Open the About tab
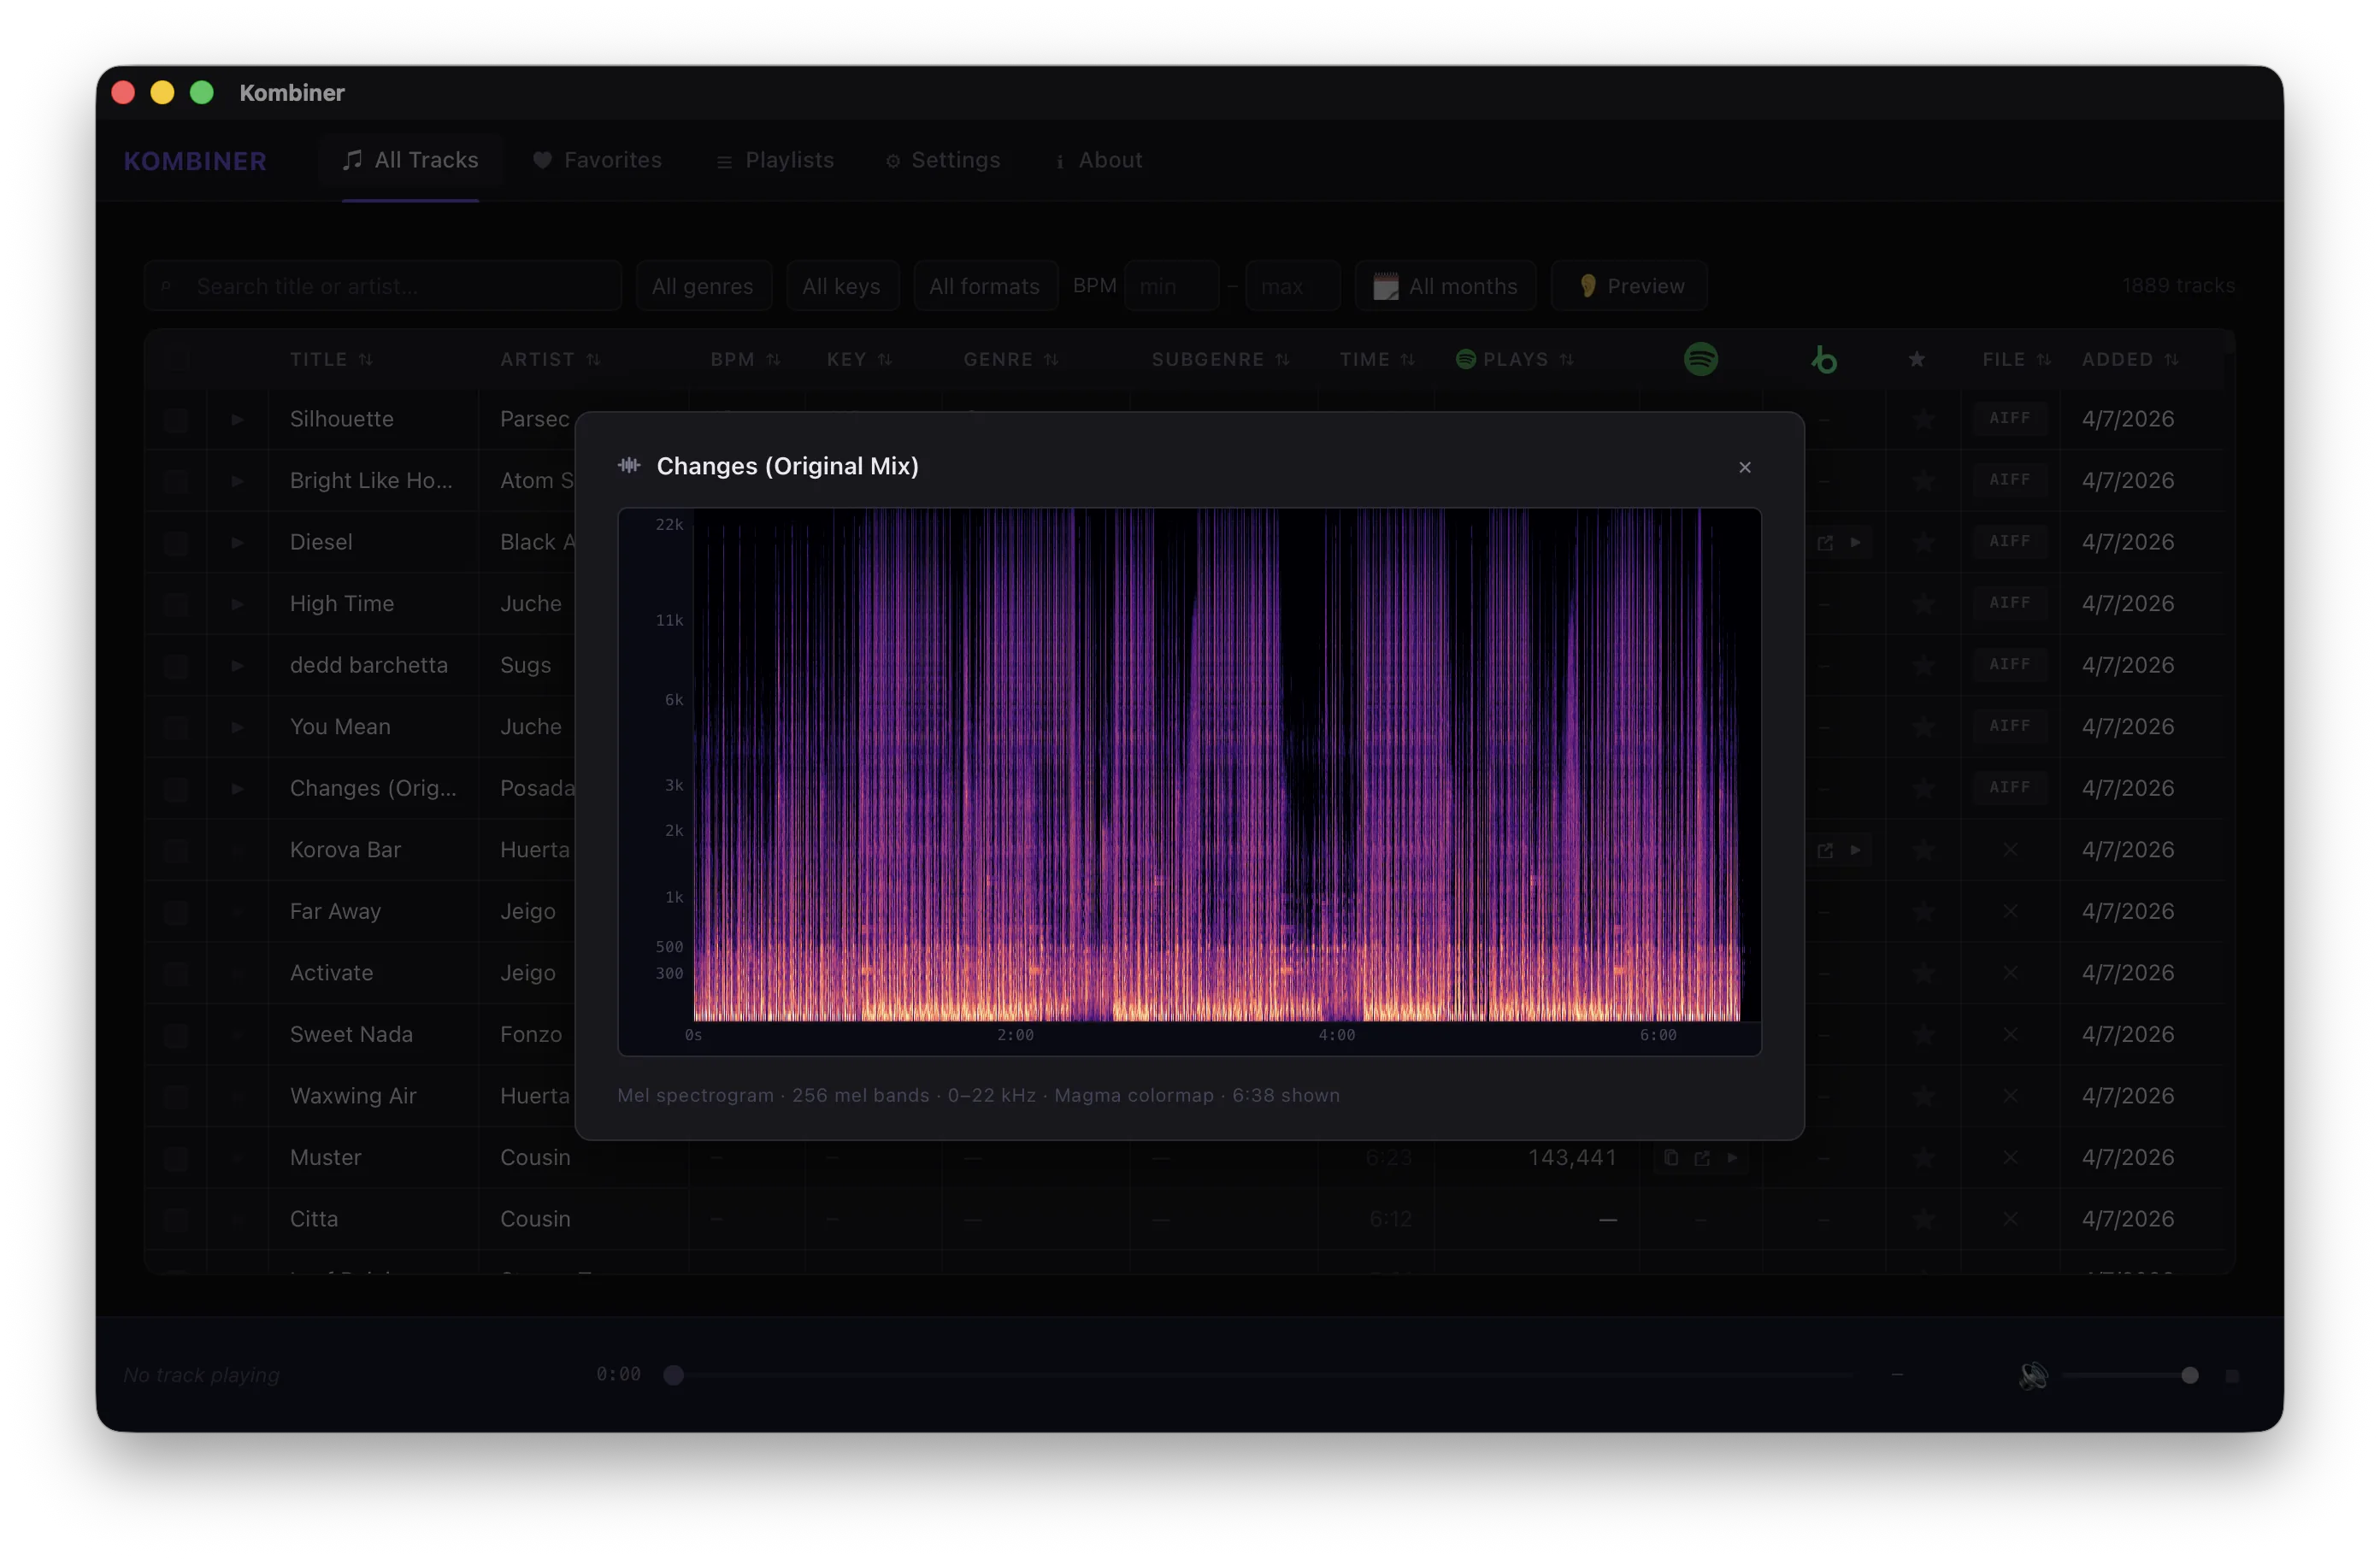2380x1559 pixels. pos(1098,160)
